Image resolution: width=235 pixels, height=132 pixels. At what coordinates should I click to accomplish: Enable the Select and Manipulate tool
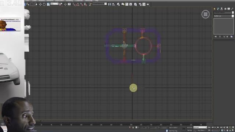[x=65, y=4]
